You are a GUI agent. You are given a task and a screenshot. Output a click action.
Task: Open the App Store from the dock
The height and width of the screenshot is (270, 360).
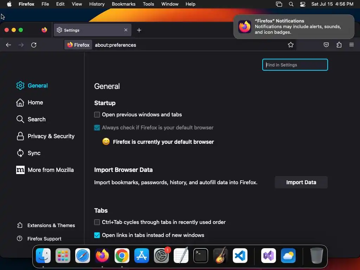142,256
